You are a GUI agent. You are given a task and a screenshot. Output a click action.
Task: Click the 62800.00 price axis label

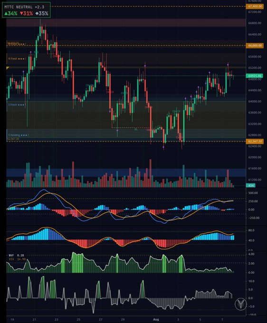tap(255, 135)
